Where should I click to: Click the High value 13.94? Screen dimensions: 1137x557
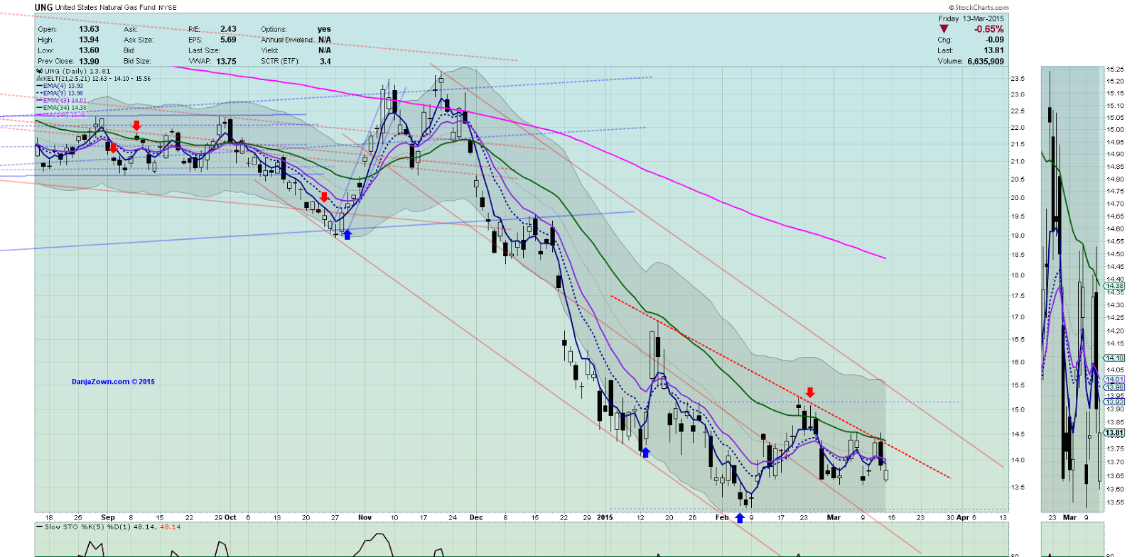coord(89,40)
